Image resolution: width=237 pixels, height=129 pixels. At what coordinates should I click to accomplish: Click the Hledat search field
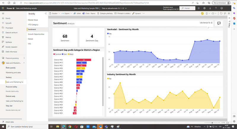(x=187, y=8)
